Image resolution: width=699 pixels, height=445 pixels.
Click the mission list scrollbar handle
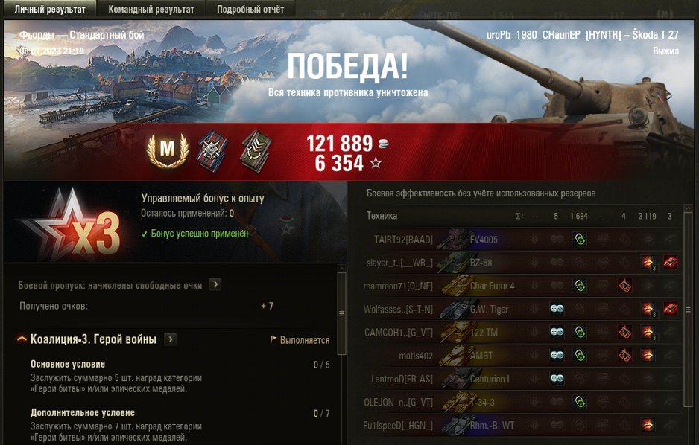341,313
